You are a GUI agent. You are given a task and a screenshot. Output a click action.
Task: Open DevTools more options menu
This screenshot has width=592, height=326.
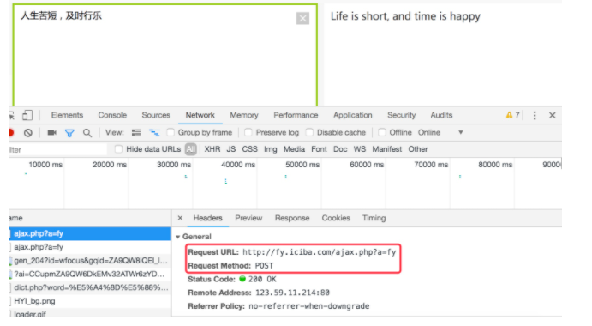pyautogui.click(x=535, y=115)
